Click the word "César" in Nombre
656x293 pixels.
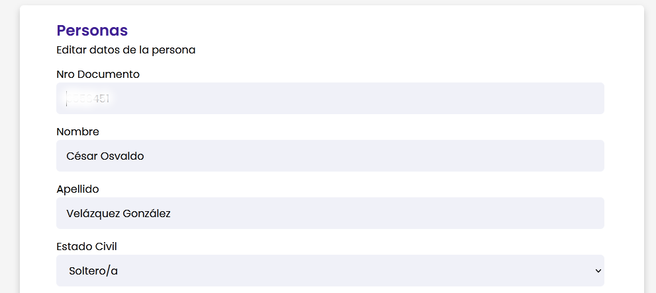point(81,156)
